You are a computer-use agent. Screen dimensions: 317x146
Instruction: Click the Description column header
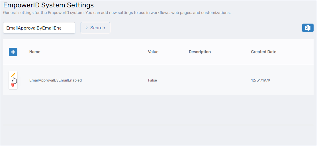(200, 52)
